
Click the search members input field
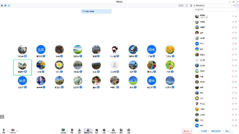click(x=216, y=10)
